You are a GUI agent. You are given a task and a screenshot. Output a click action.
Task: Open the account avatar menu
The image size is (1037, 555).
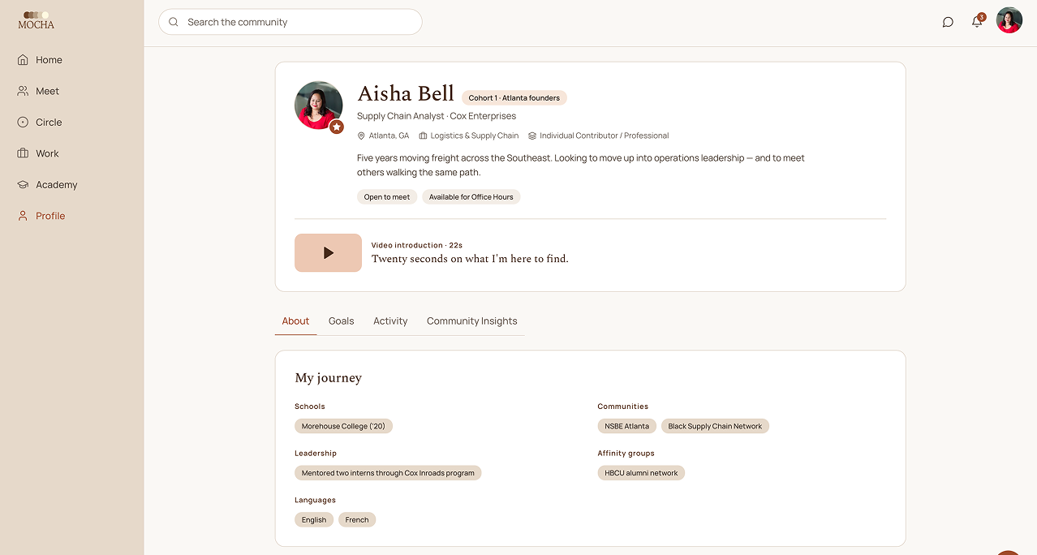(x=1009, y=20)
